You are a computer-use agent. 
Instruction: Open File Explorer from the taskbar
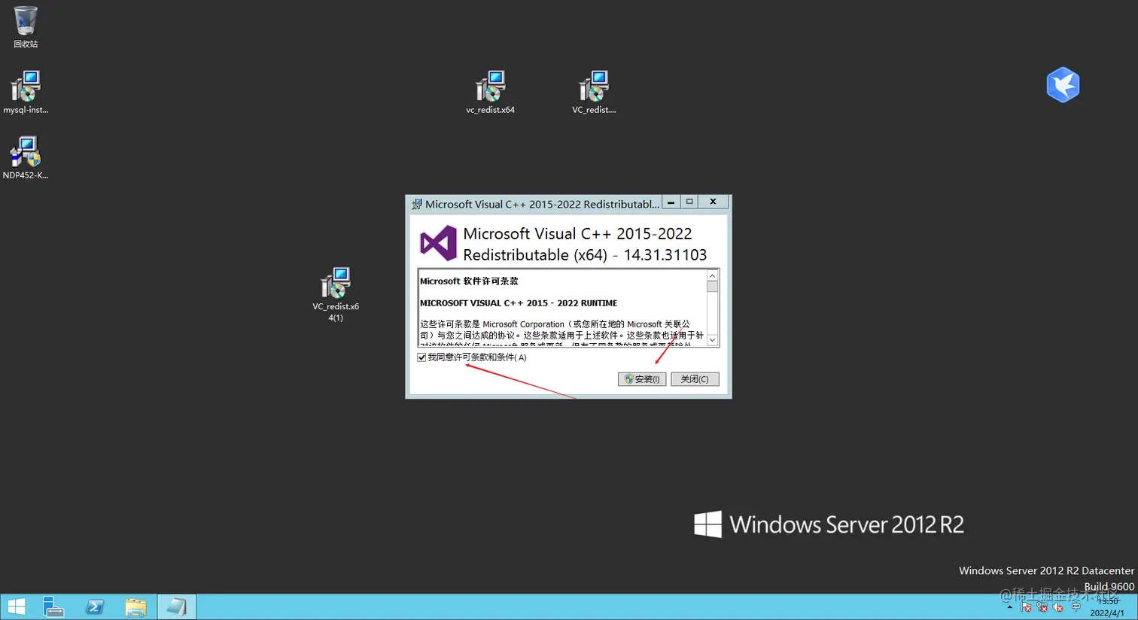coord(135,606)
